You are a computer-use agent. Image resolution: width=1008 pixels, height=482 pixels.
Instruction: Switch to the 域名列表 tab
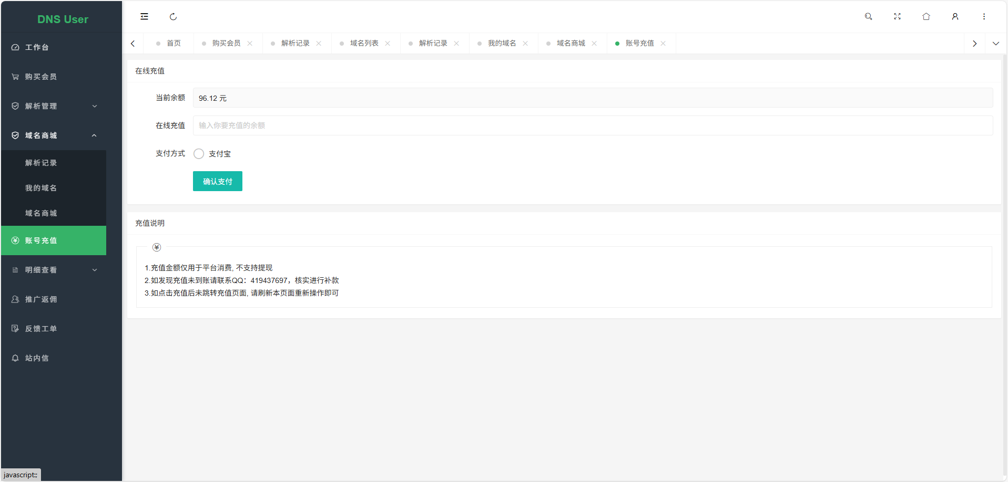364,44
